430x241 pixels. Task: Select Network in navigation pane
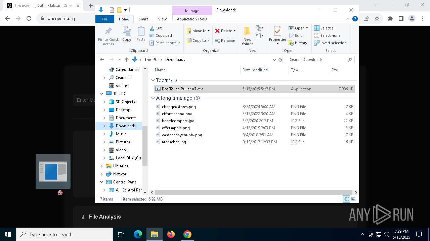pos(121,174)
